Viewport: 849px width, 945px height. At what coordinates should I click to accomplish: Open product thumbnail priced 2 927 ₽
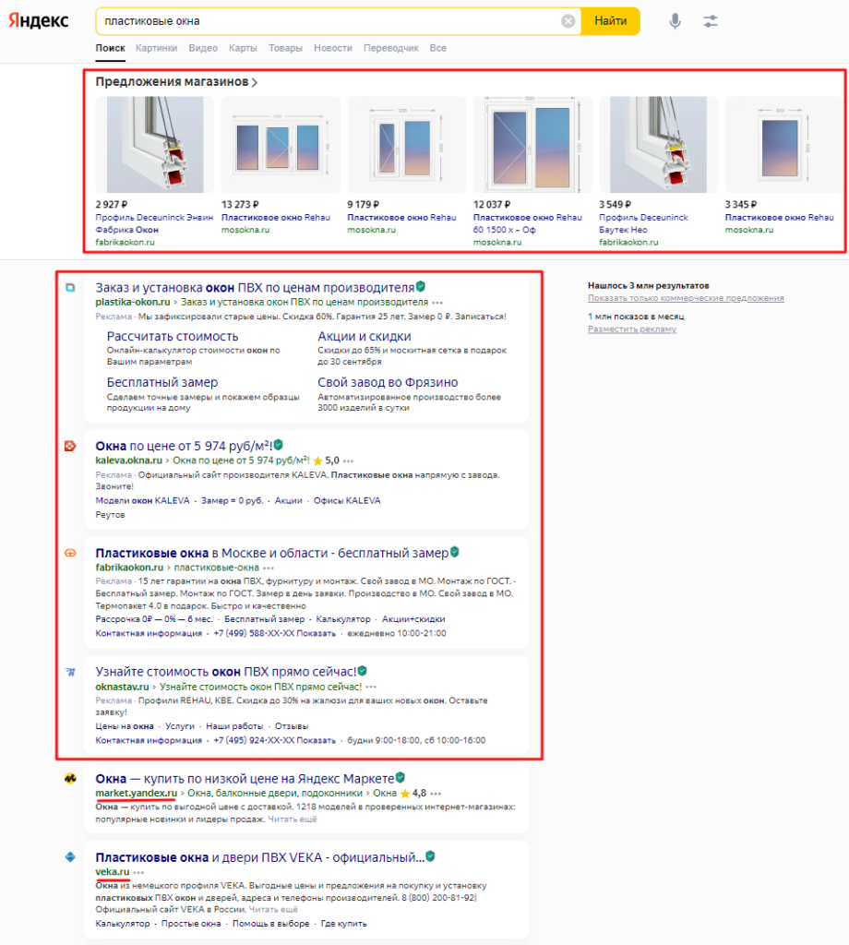pos(154,145)
